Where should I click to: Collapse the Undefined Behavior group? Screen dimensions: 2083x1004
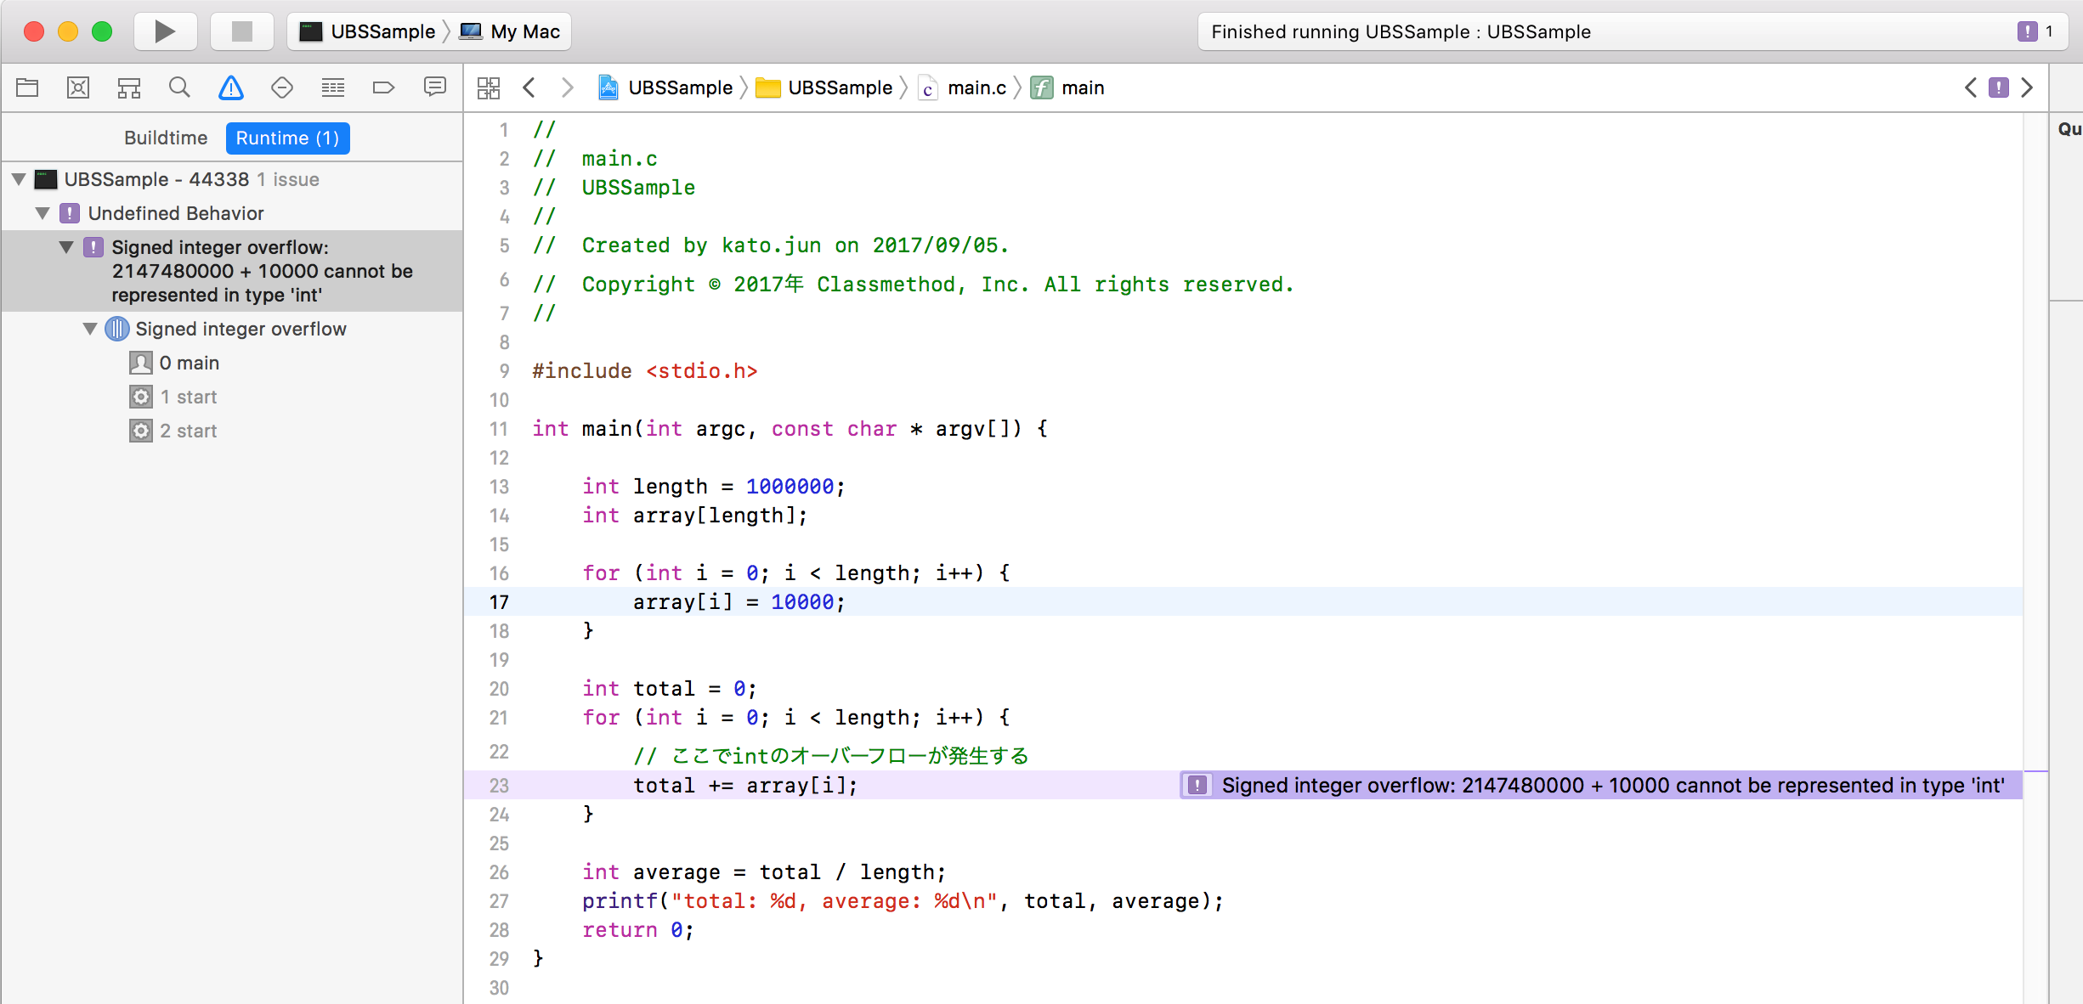coord(42,213)
